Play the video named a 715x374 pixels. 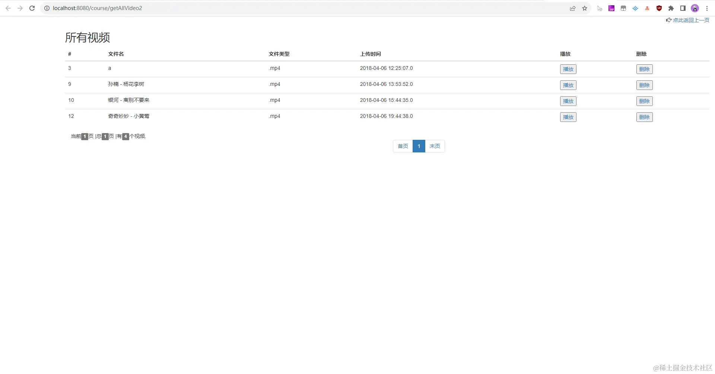coord(568,69)
